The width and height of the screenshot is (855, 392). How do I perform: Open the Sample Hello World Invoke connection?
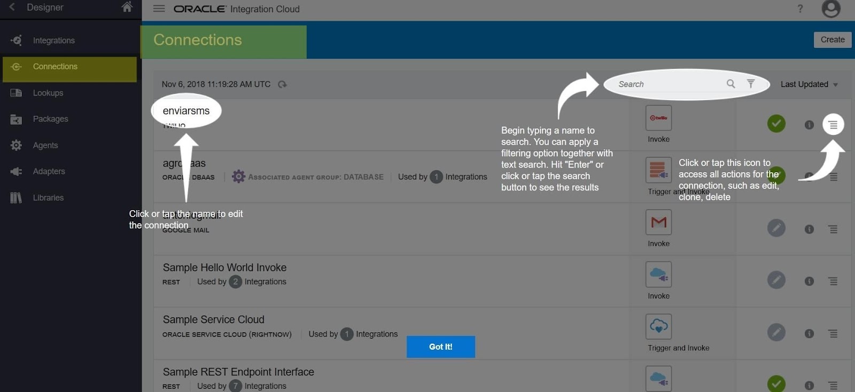pyautogui.click(x=224, y=268)
